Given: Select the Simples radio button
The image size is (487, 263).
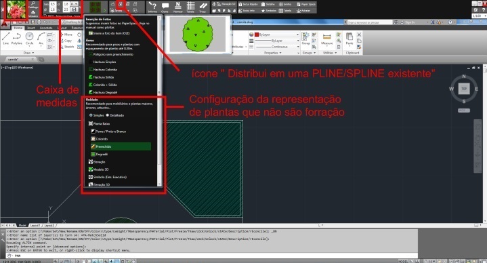Looking at the screenshot, I should [x=91, y=115].
